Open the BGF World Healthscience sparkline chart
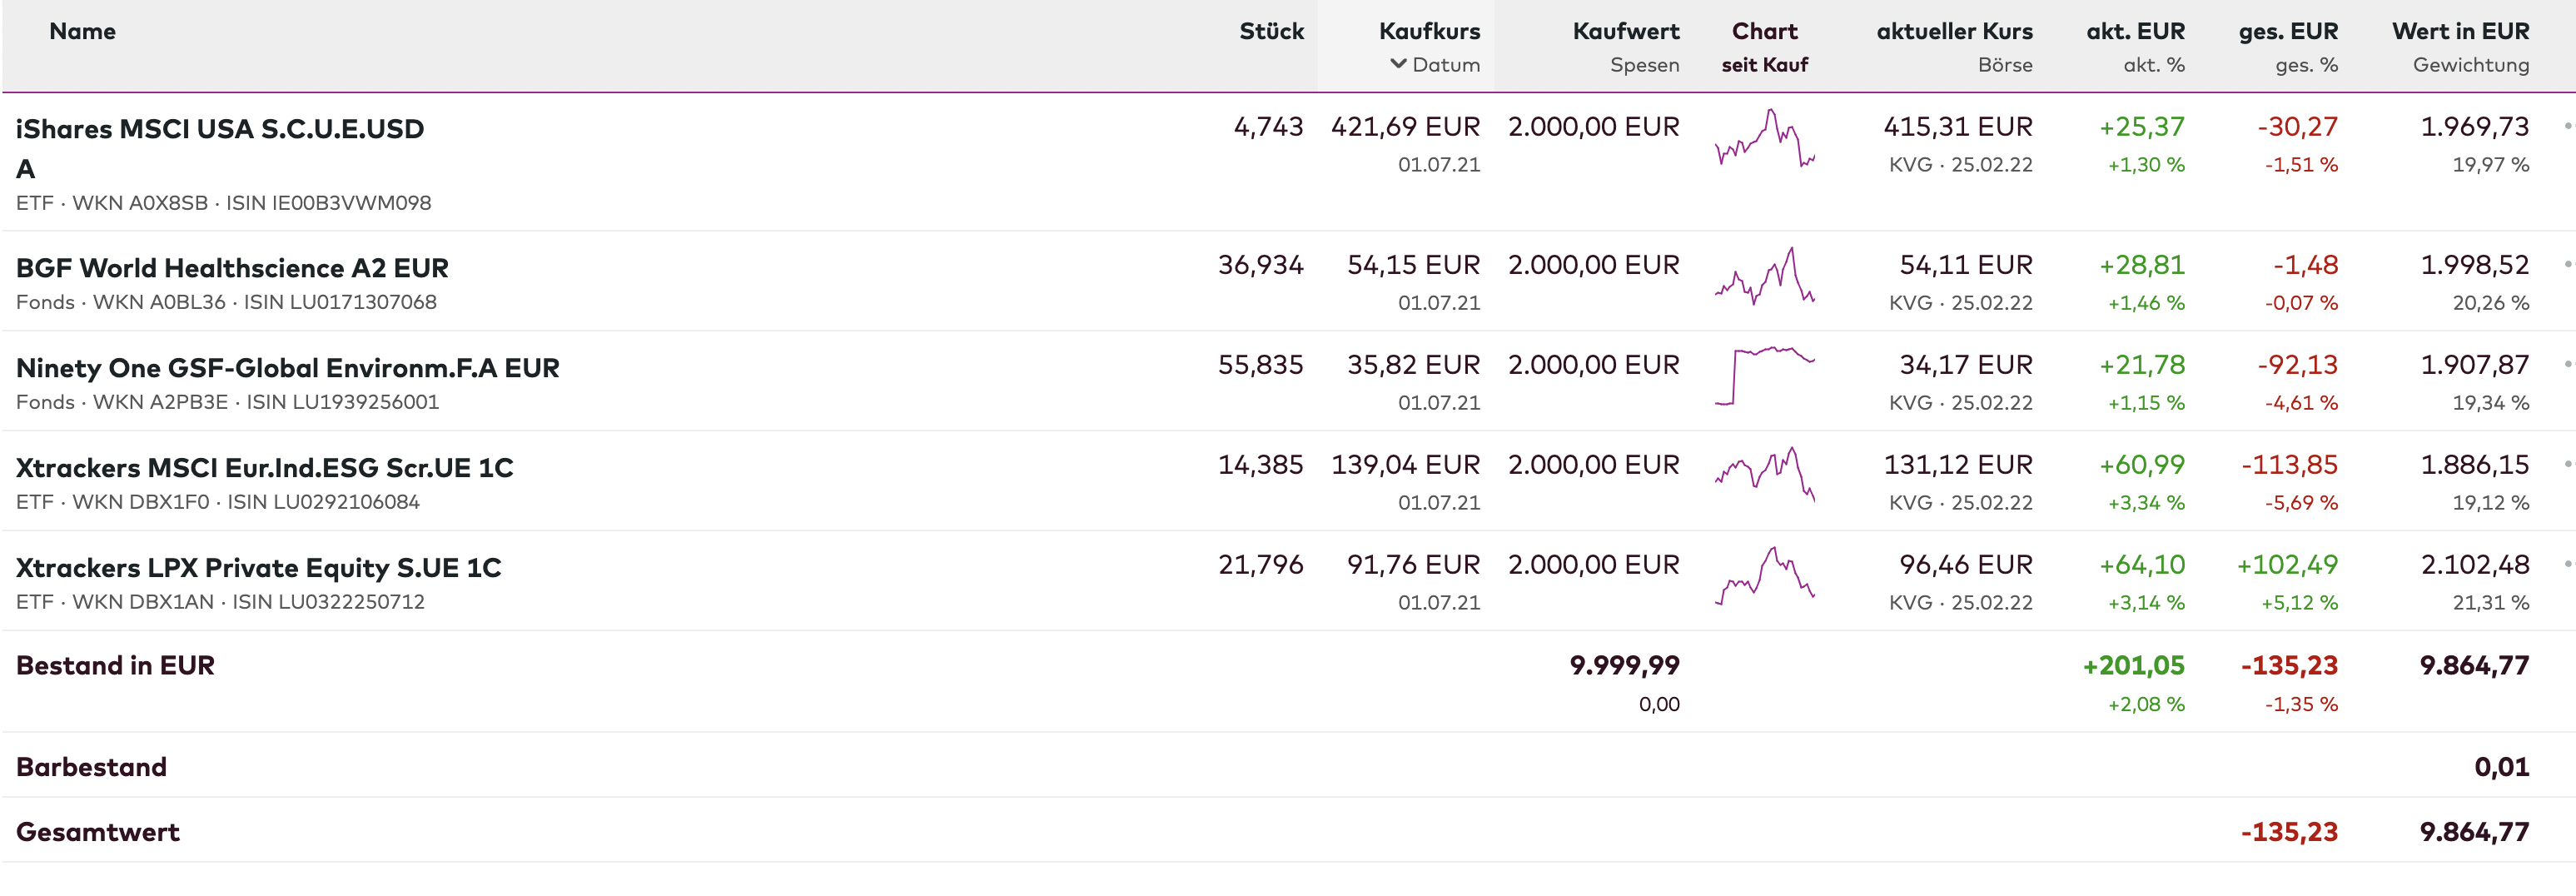The height and width of the screenshot is (896, 2576). click(x=1764, y=277)
